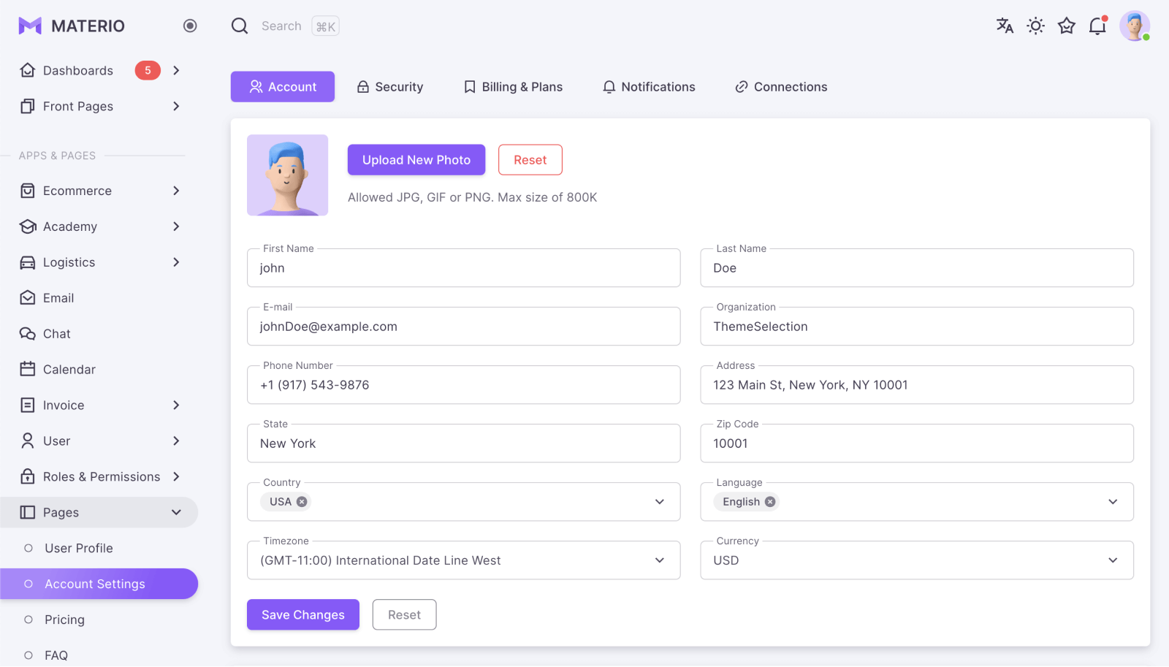Toggle sidebar pin radio icon
1169x667 pixels.
[190, 26]
